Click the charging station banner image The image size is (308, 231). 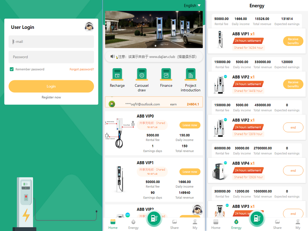pos(154,29)
